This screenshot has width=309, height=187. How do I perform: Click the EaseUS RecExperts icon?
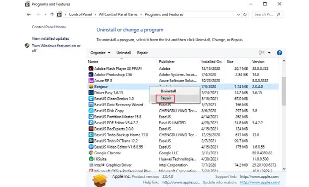(91, 129)
